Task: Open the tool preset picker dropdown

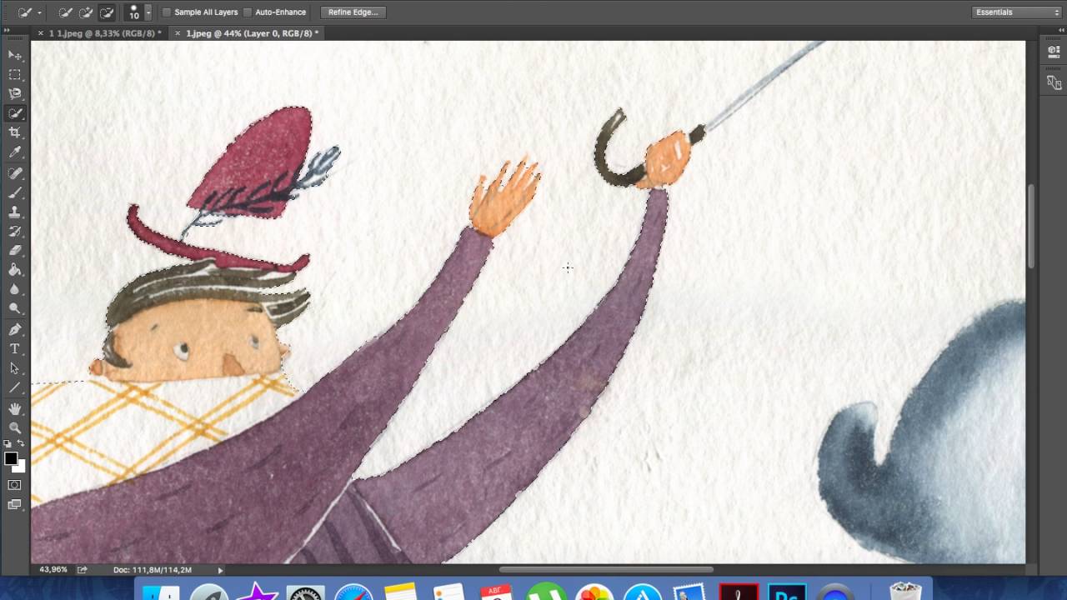Action: pyautogui.click(x=39, y=12)
